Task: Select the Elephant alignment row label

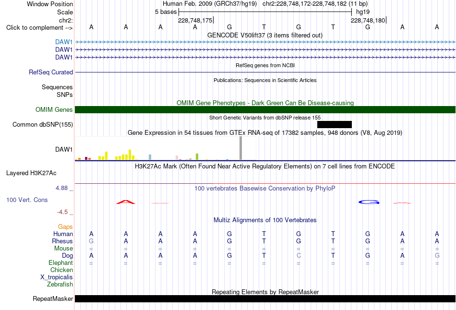Action: pos(60,262)
